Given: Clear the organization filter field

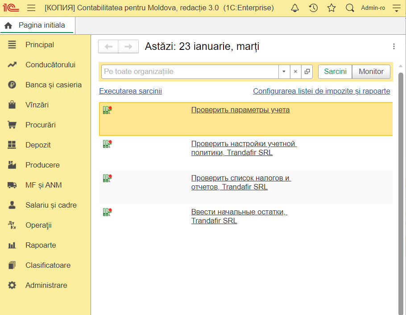Looking at the screenshot, I should 295,72.
